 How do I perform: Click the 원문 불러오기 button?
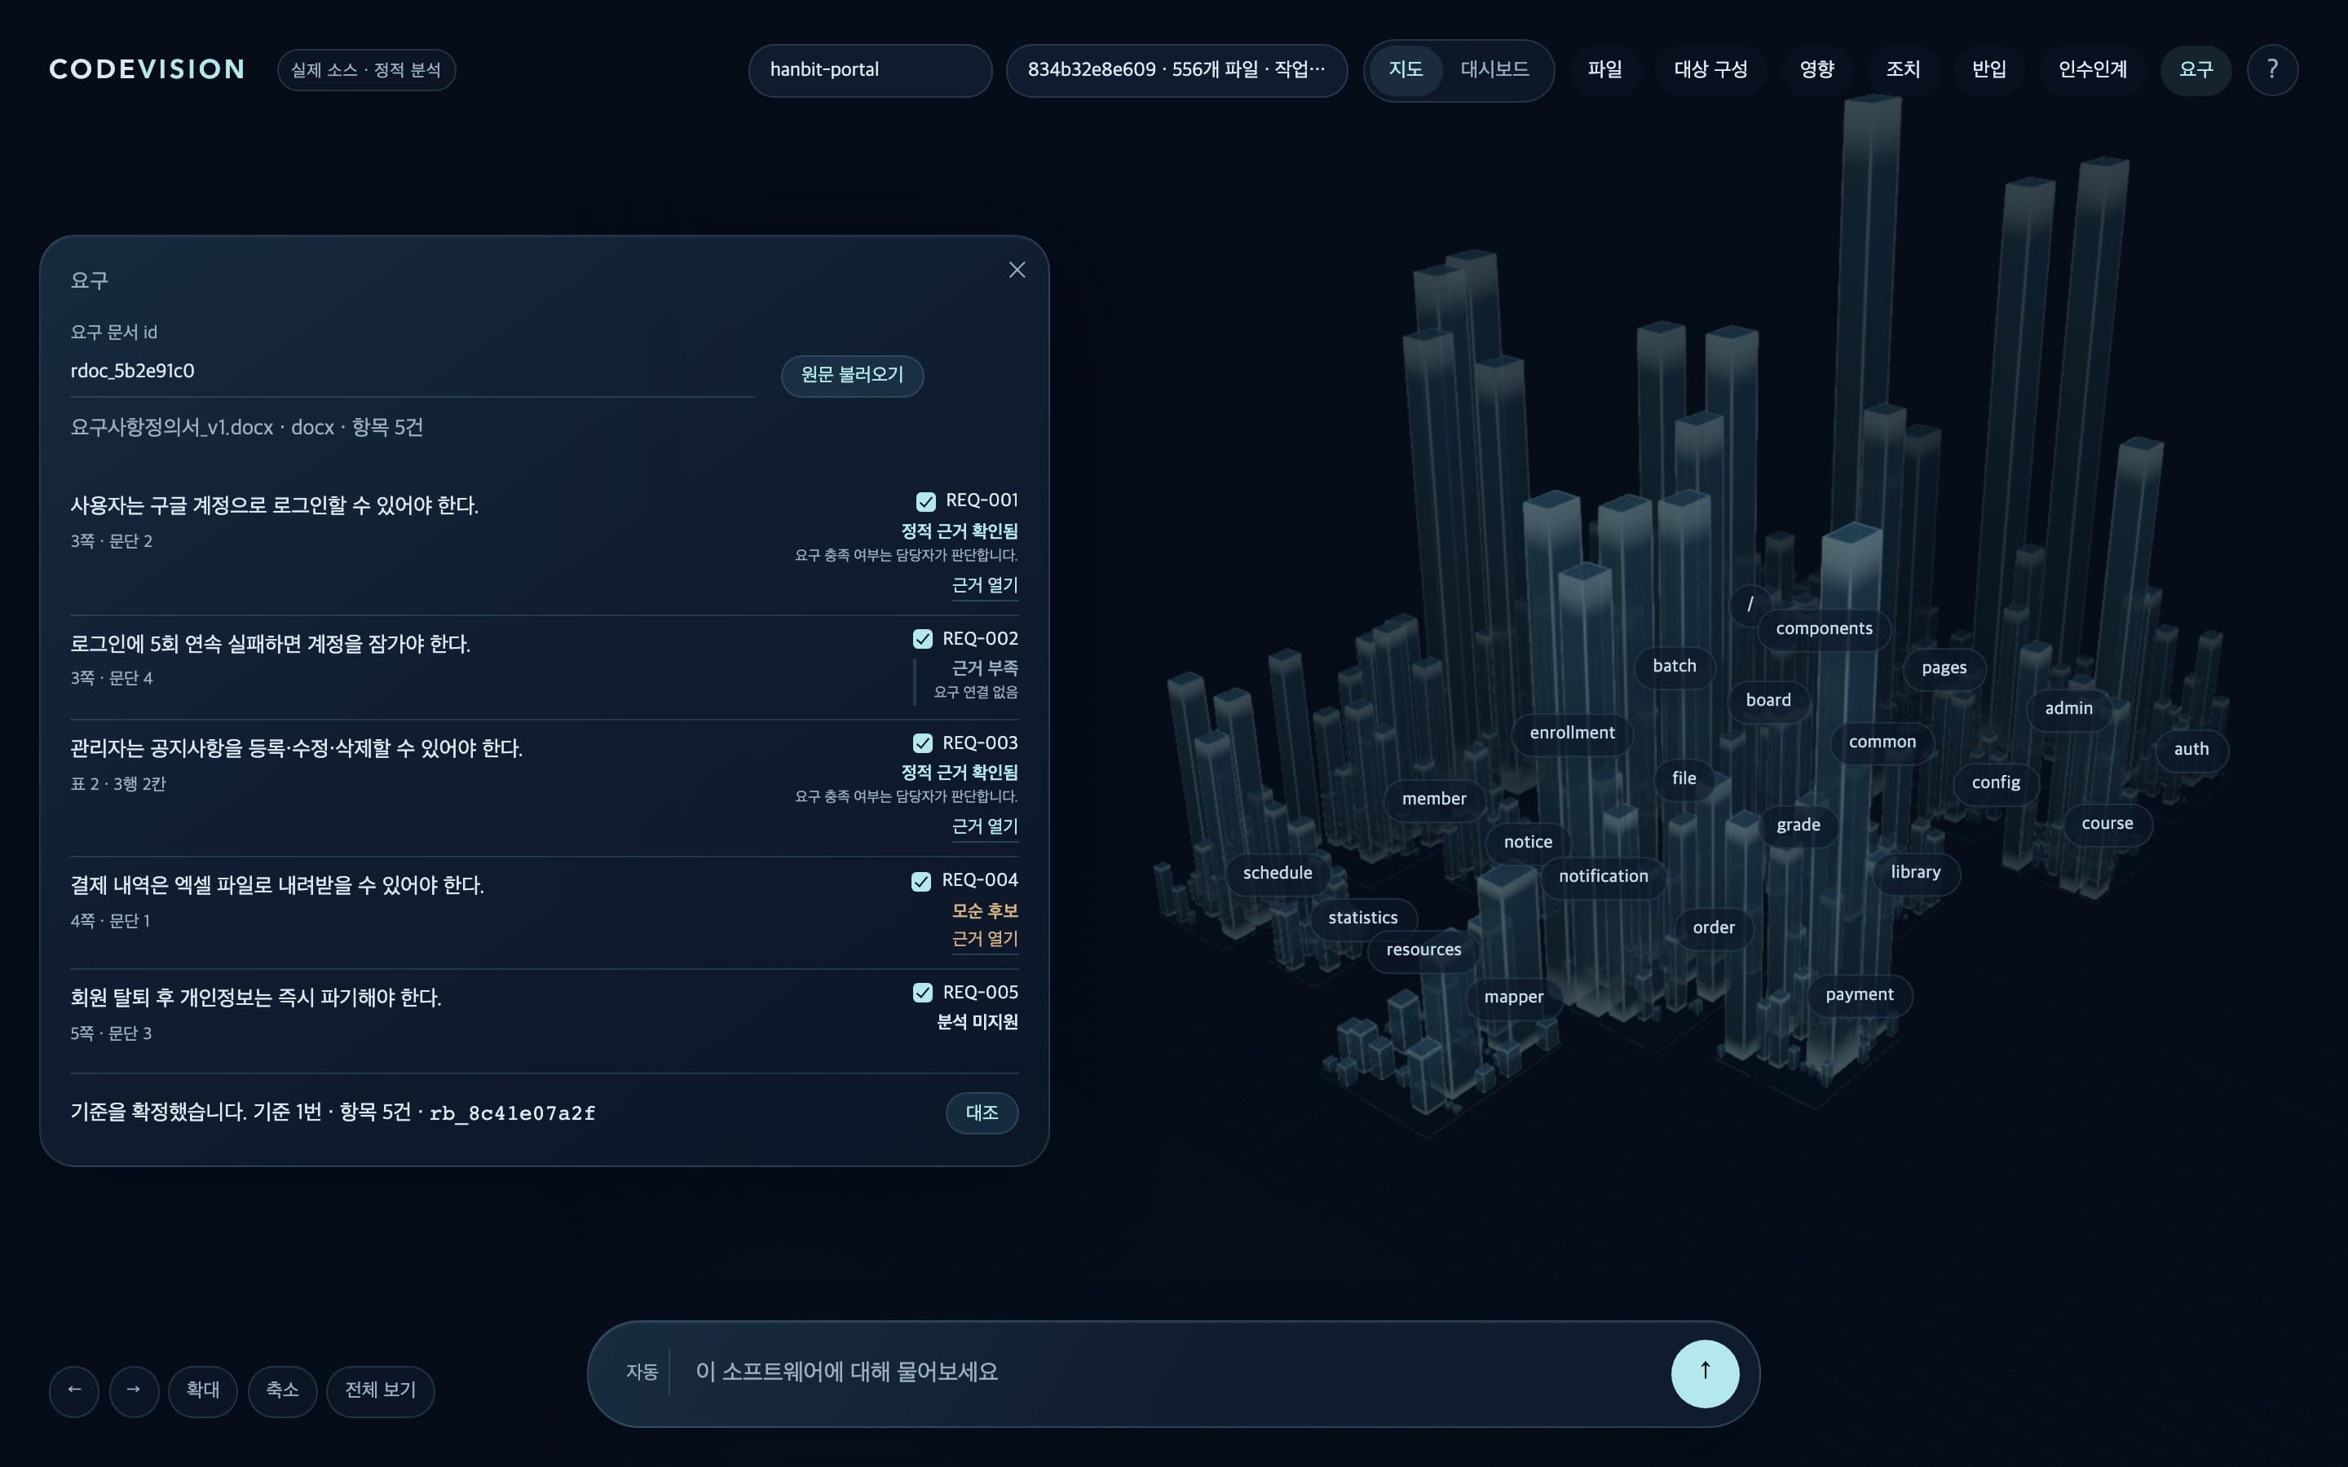pos(852,376)
